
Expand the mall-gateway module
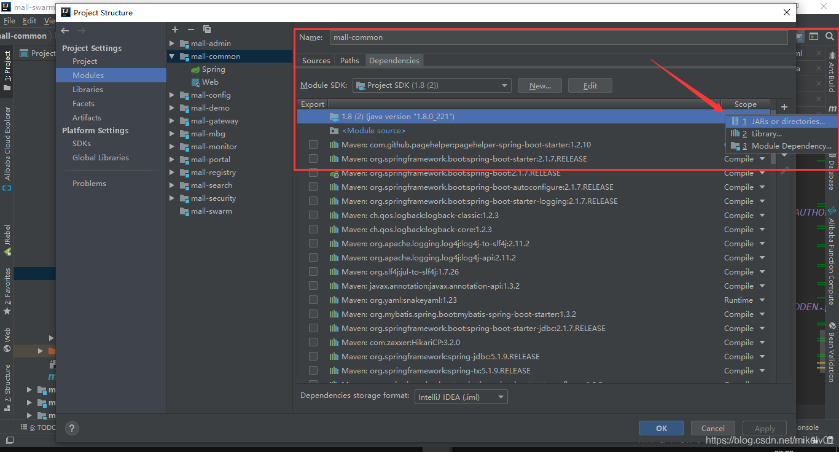tap(173, 121)
